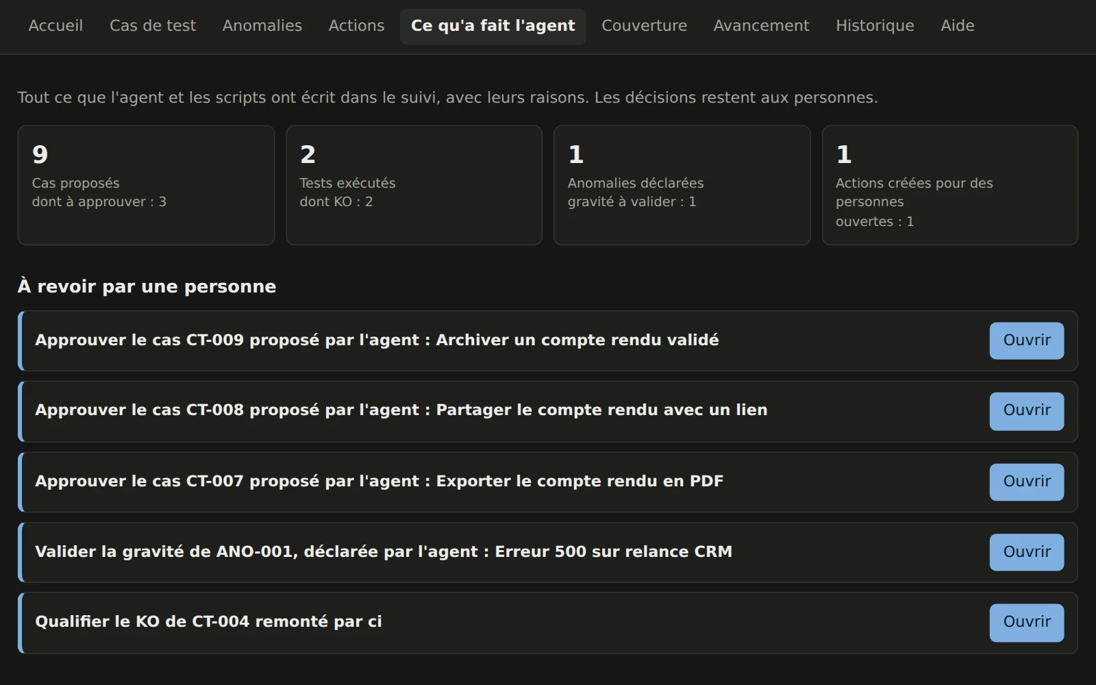Switch to the Anomalies tab
This screenshot has height=685, width=1096.
262,26
